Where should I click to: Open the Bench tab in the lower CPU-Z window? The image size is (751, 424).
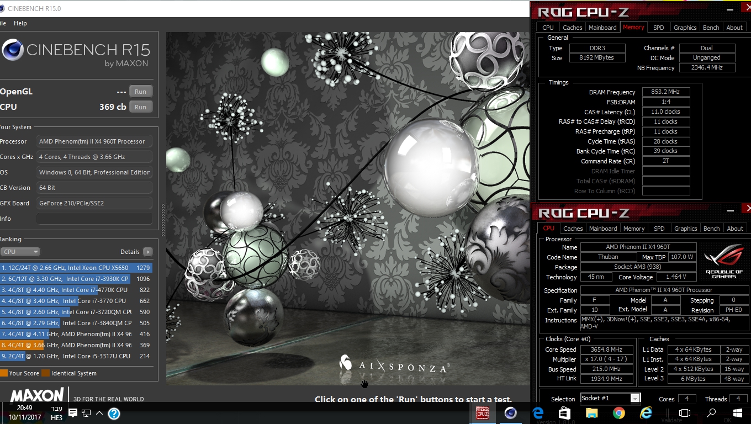pos(712,229)
